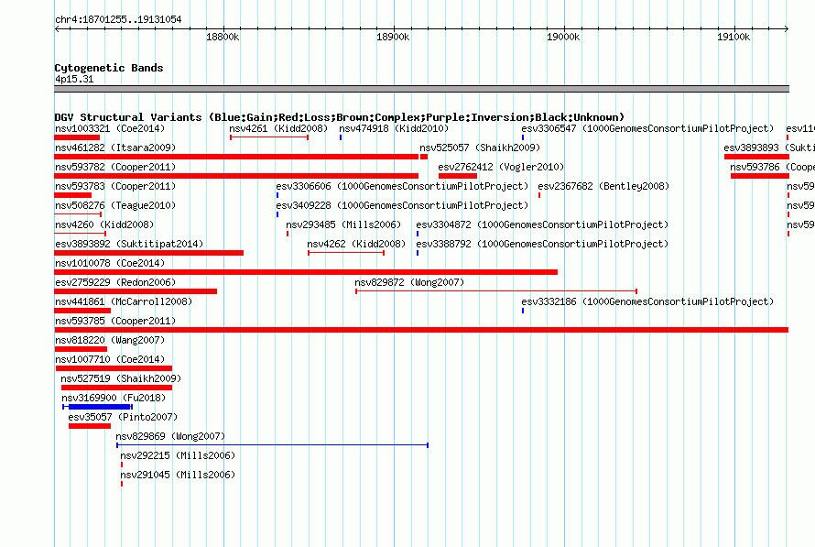Click the Cytogenetic Bands track title
The width and height of the screenshot is (815, 547).
point(109,68)
